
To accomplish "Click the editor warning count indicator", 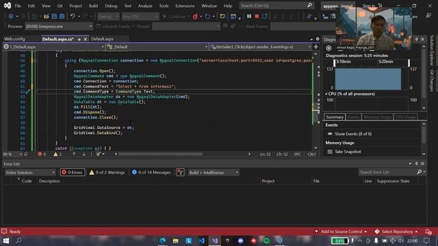I will (57, 154).
